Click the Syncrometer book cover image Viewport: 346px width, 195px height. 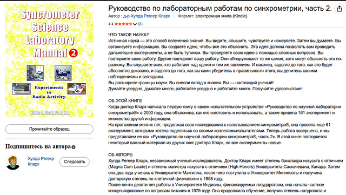click(49, 60)
